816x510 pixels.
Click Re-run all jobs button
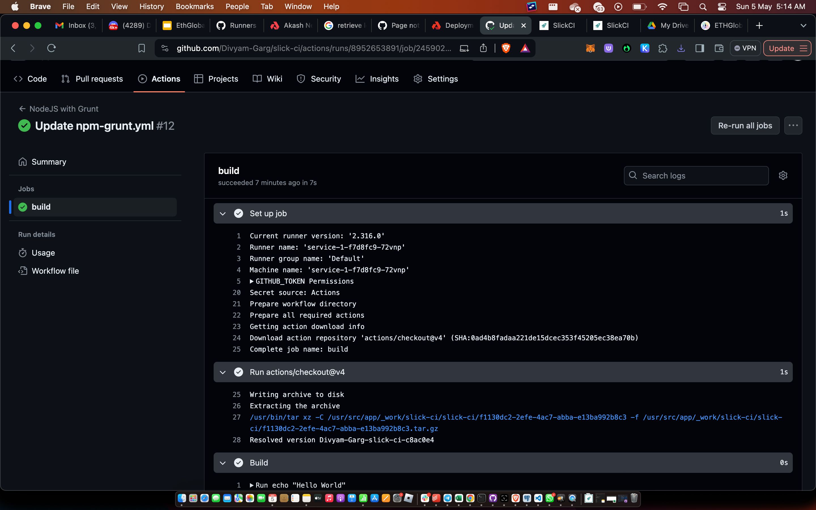745,125
